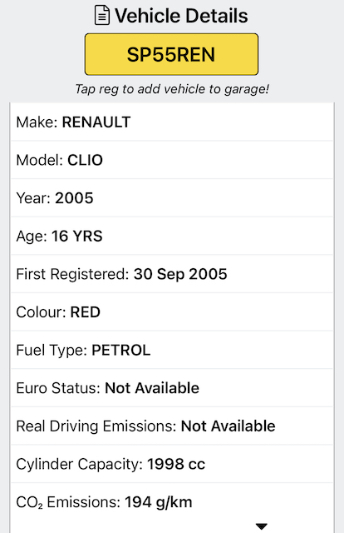The width and height of the screenshot is (344, 533).
Task: Click the PETROL fuel value text
Action: click(121, 350)
